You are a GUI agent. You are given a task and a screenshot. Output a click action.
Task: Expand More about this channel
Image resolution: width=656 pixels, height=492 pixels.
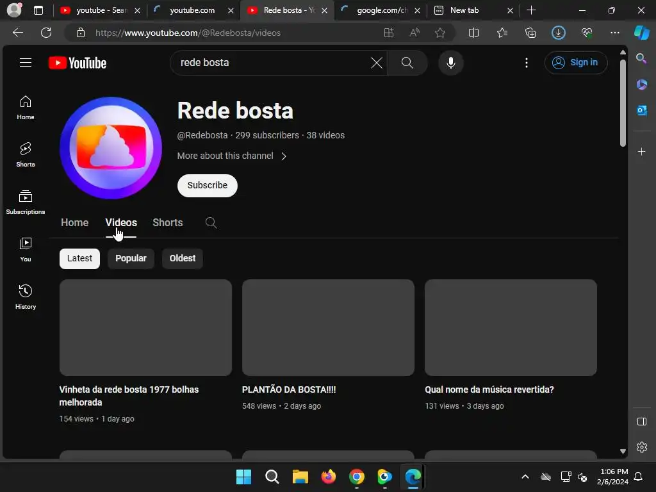click(232, 156)
